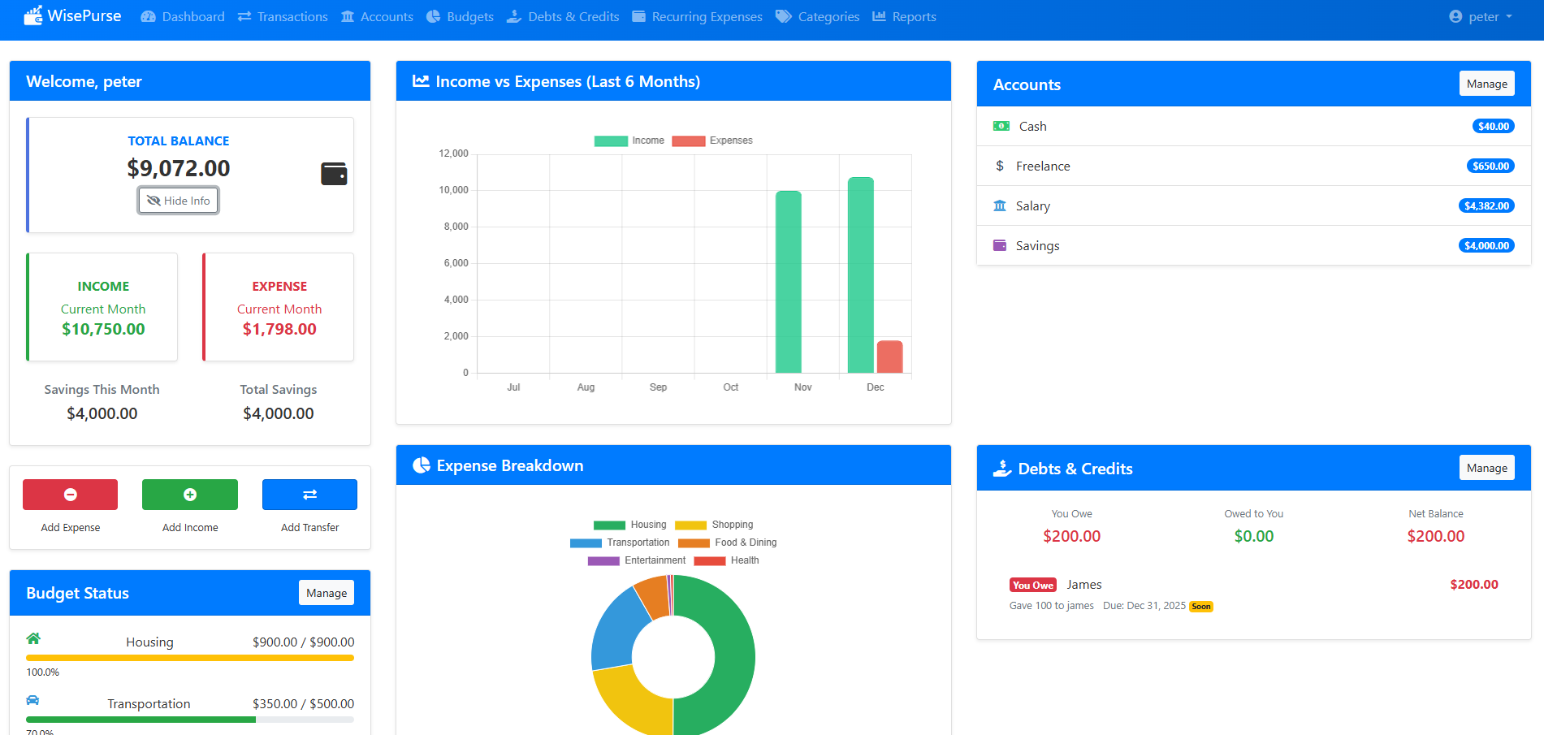Click the green plus icon above Add Income
The width and height of the screenshot is (1544, 735).
click(x=189, y=495)
